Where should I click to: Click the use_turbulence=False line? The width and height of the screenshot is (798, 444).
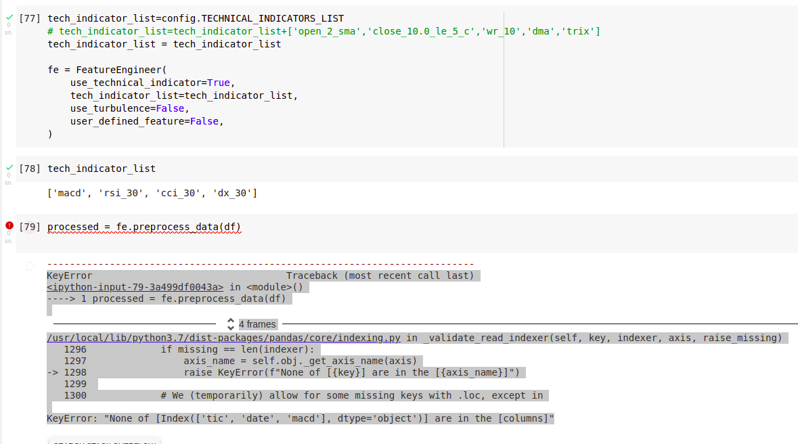click(130, 108)
